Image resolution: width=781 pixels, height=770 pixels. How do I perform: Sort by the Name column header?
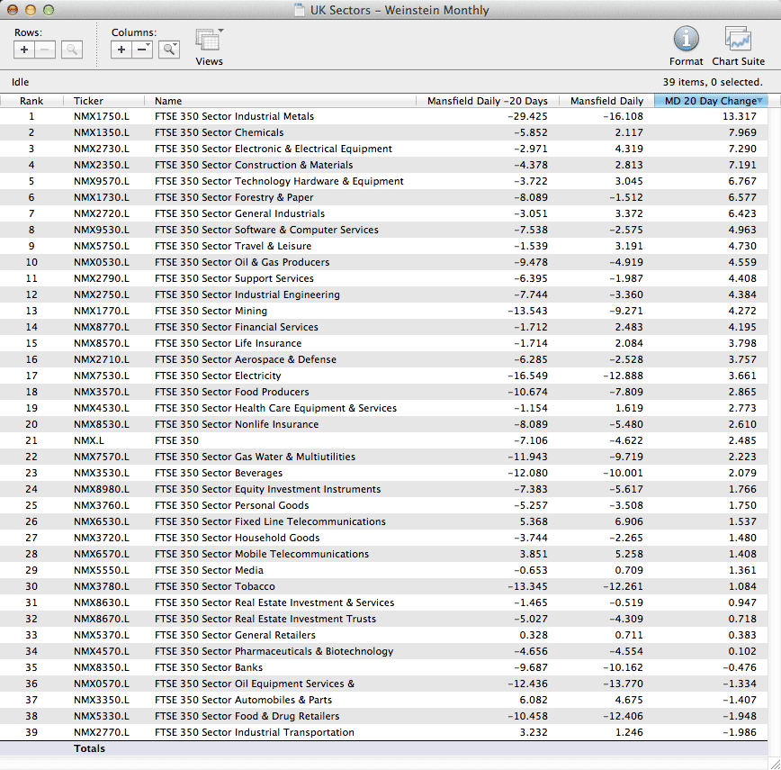click(168, 101)
